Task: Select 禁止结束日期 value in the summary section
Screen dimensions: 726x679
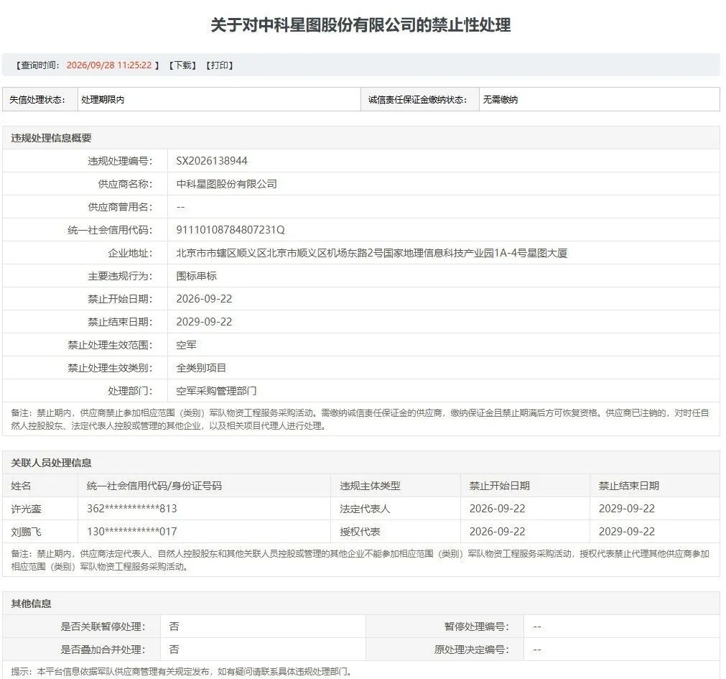Action: pyautogui.click(x=204, y=322)
